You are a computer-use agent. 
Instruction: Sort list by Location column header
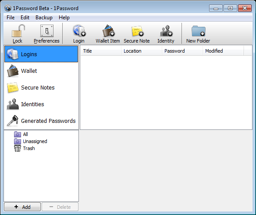point(142,51)
